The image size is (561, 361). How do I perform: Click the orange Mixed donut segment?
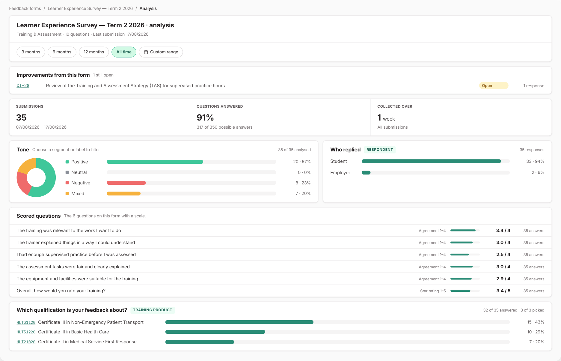(x=28, y=165)
